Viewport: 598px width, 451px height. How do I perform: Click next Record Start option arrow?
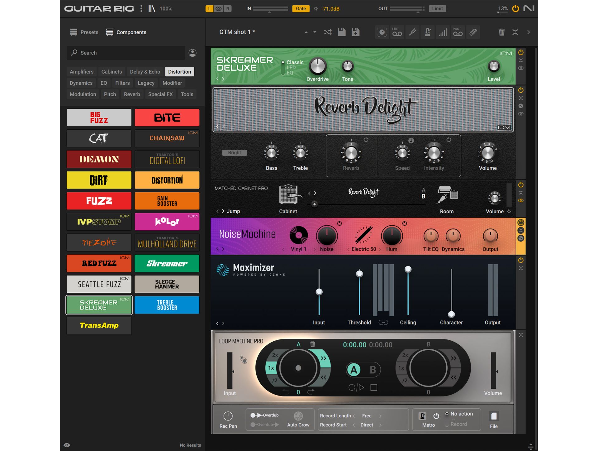pos(380,425)
